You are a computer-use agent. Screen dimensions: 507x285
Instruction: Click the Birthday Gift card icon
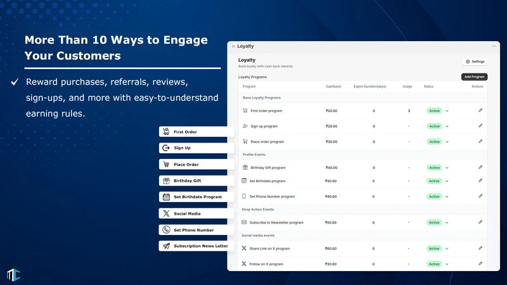pos(166,180)
